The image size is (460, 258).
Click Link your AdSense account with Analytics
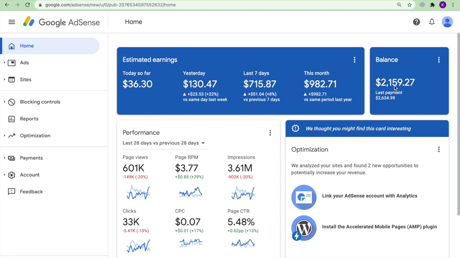[370, 196]
